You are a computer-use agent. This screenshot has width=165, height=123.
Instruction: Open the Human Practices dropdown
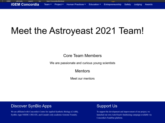76,5
